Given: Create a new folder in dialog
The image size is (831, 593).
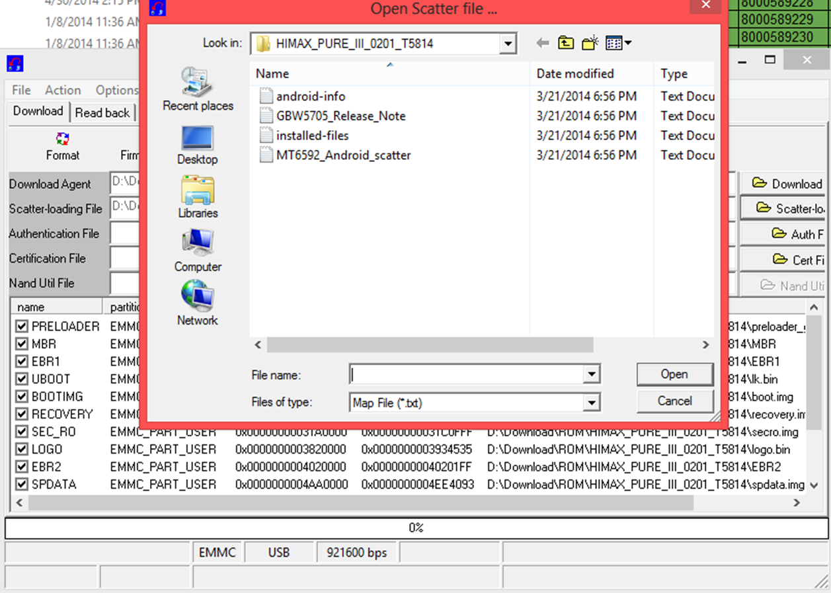Looking at the screenshot, I should tap(590, 44).
